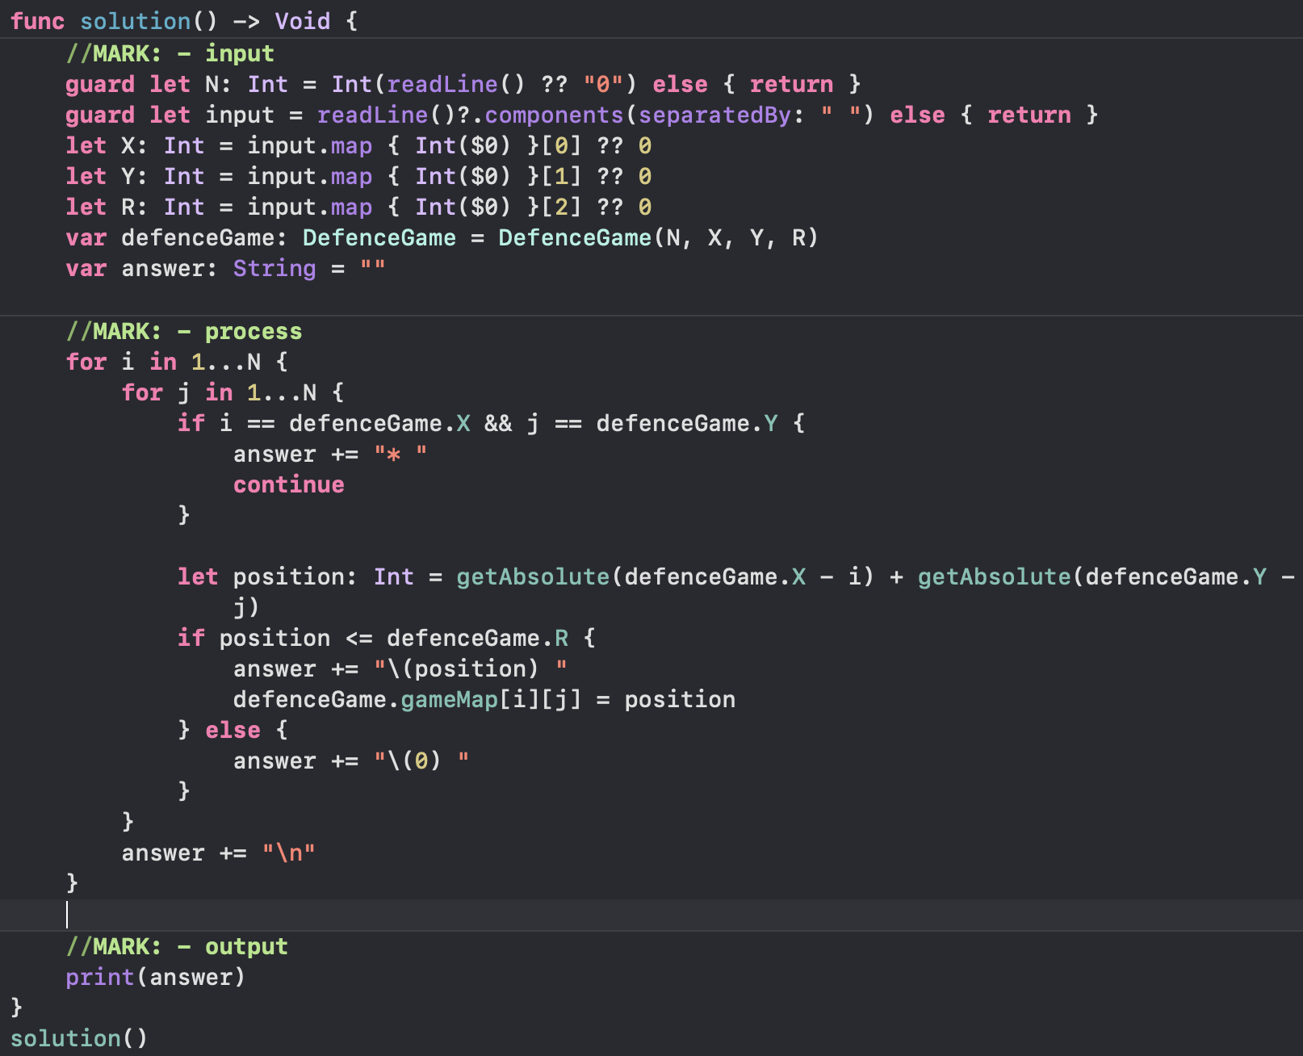Click 'for i in 1...N' loop line

pos(177,362)
